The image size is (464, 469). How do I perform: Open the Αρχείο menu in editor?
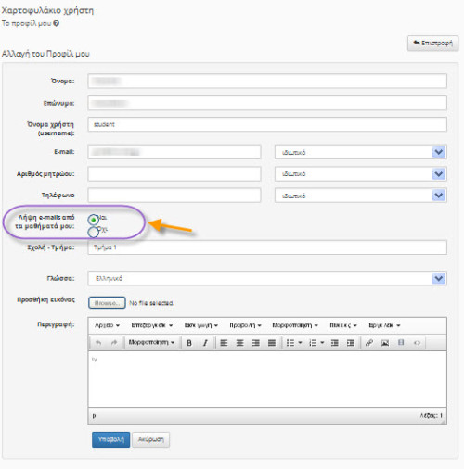tap(107, 325)
